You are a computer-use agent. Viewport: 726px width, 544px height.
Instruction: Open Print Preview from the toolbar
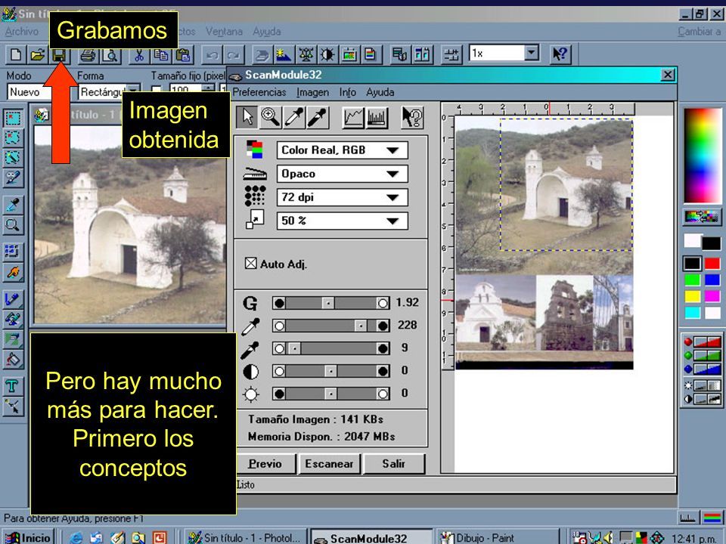click(x=110, y=55)
